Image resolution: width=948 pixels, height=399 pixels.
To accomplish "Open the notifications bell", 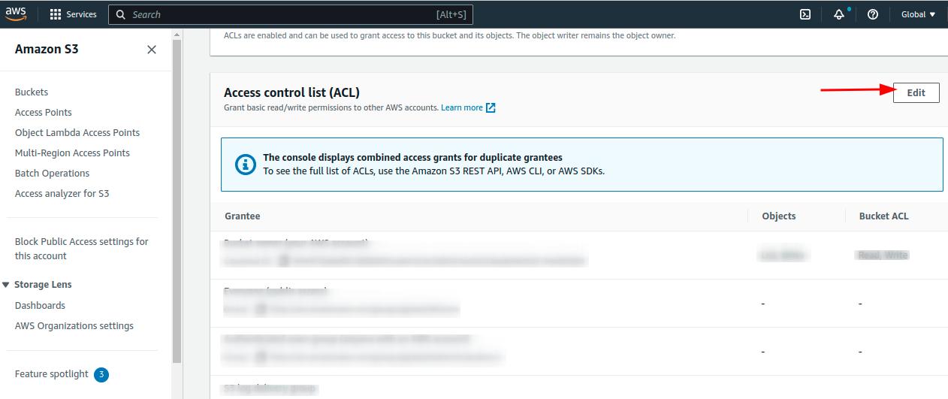I will tap(839, 14).
